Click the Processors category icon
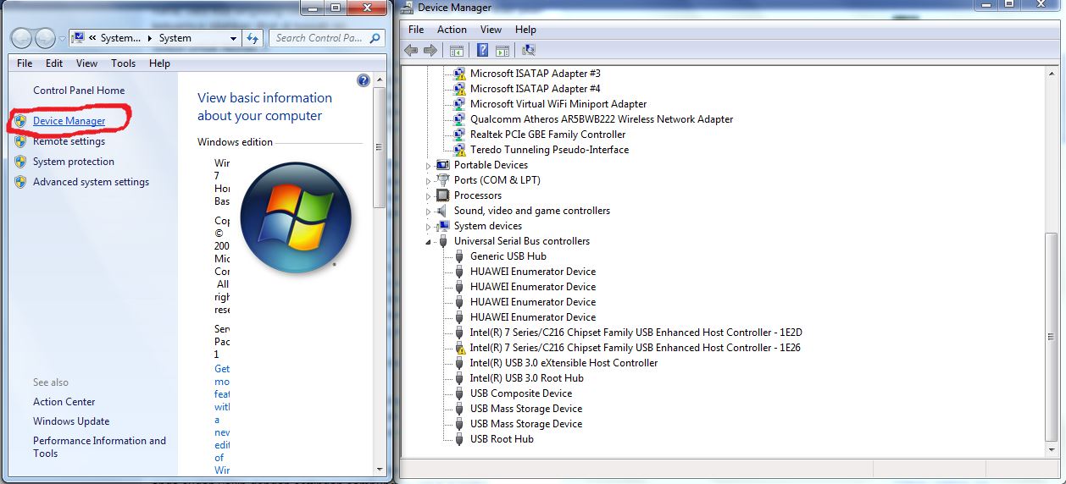The width and height of the screenshot is (1066, 484). (442, 195)
